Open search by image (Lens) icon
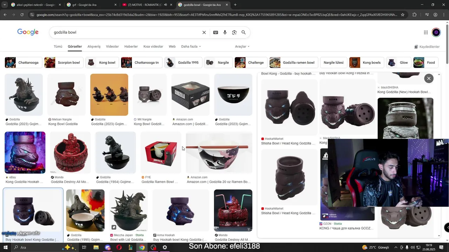 coord(234,33)
